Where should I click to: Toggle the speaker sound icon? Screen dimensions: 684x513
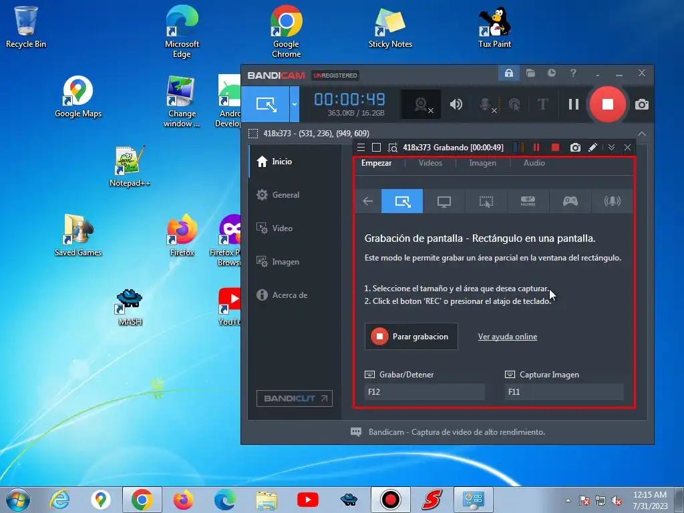(x=456, y=104)
